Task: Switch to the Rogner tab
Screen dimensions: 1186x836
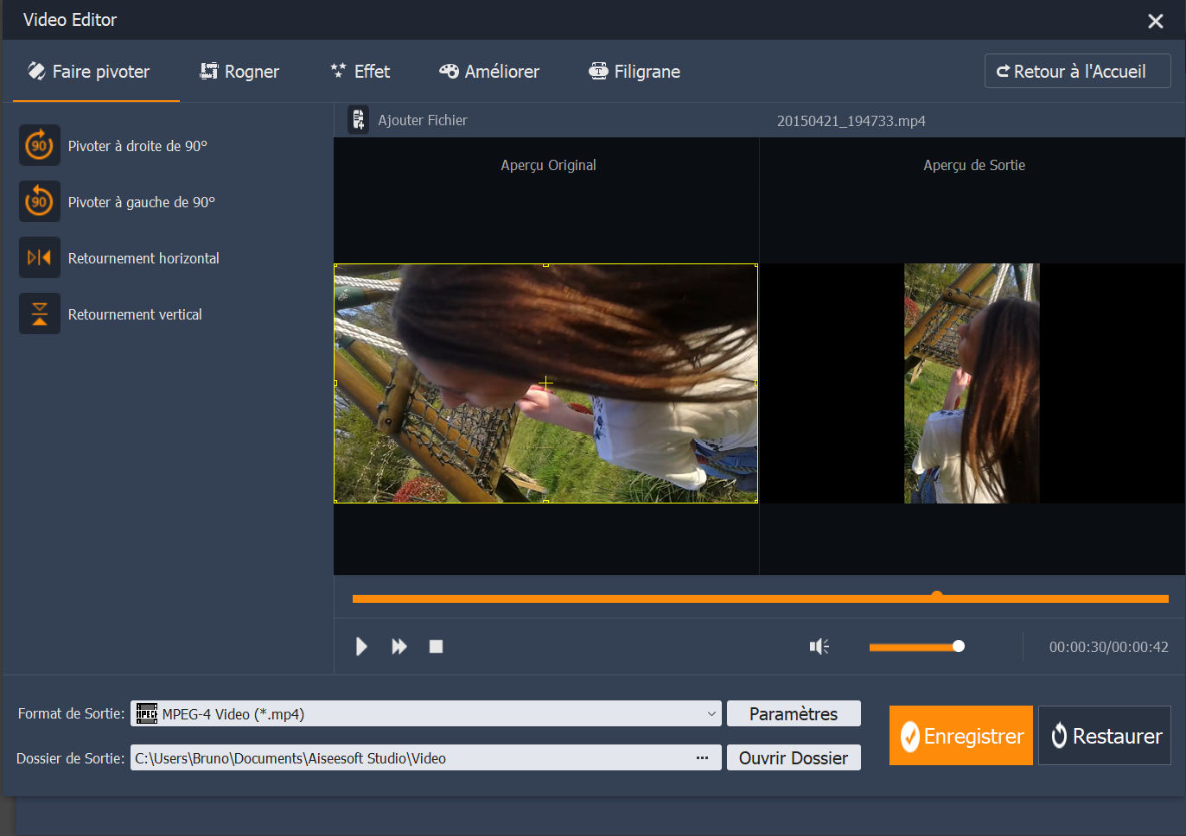Action: 239,72
